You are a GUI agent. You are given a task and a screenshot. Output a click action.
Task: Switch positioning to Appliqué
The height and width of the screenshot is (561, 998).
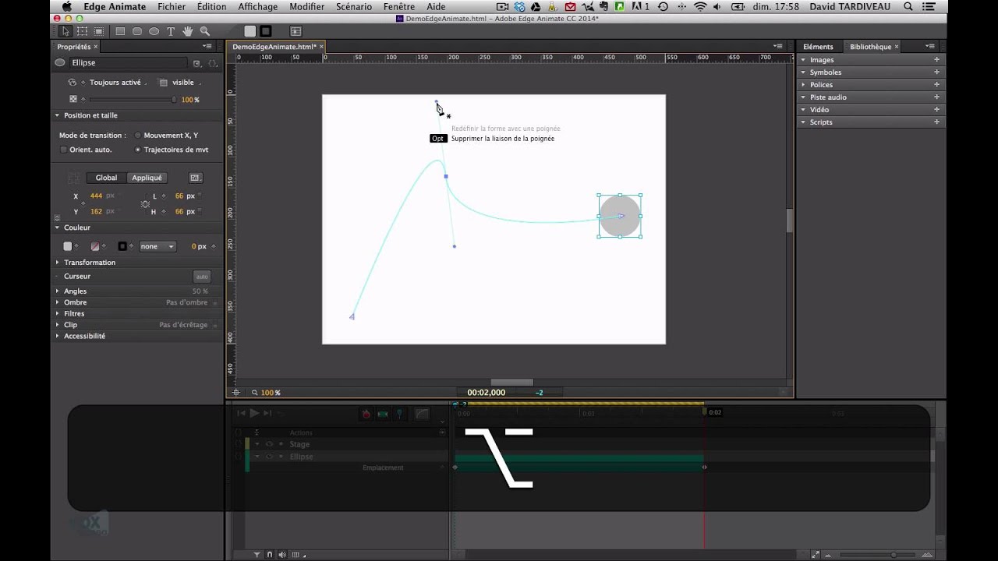point(147,178)
